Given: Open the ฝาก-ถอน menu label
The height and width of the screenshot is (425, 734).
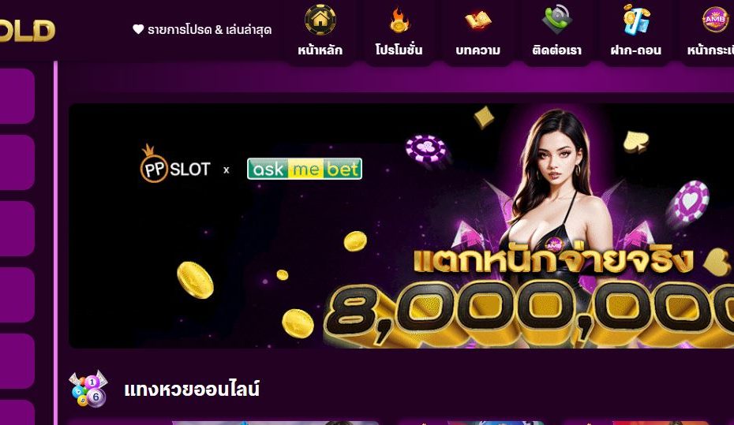Looking at the screenshot, I should [636, 50].
